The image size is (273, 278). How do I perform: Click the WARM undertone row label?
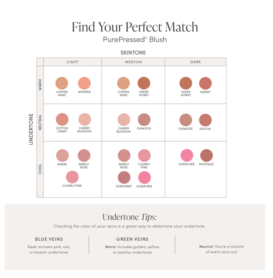point(40,84)
